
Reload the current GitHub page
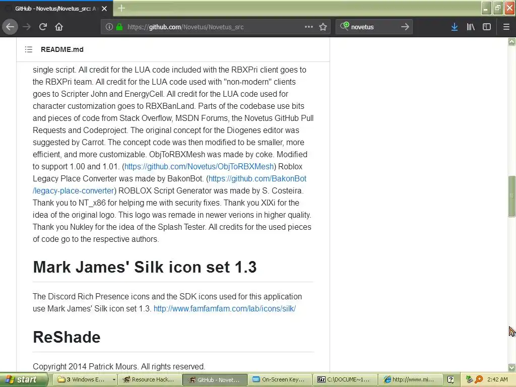(x=43, y=27)
